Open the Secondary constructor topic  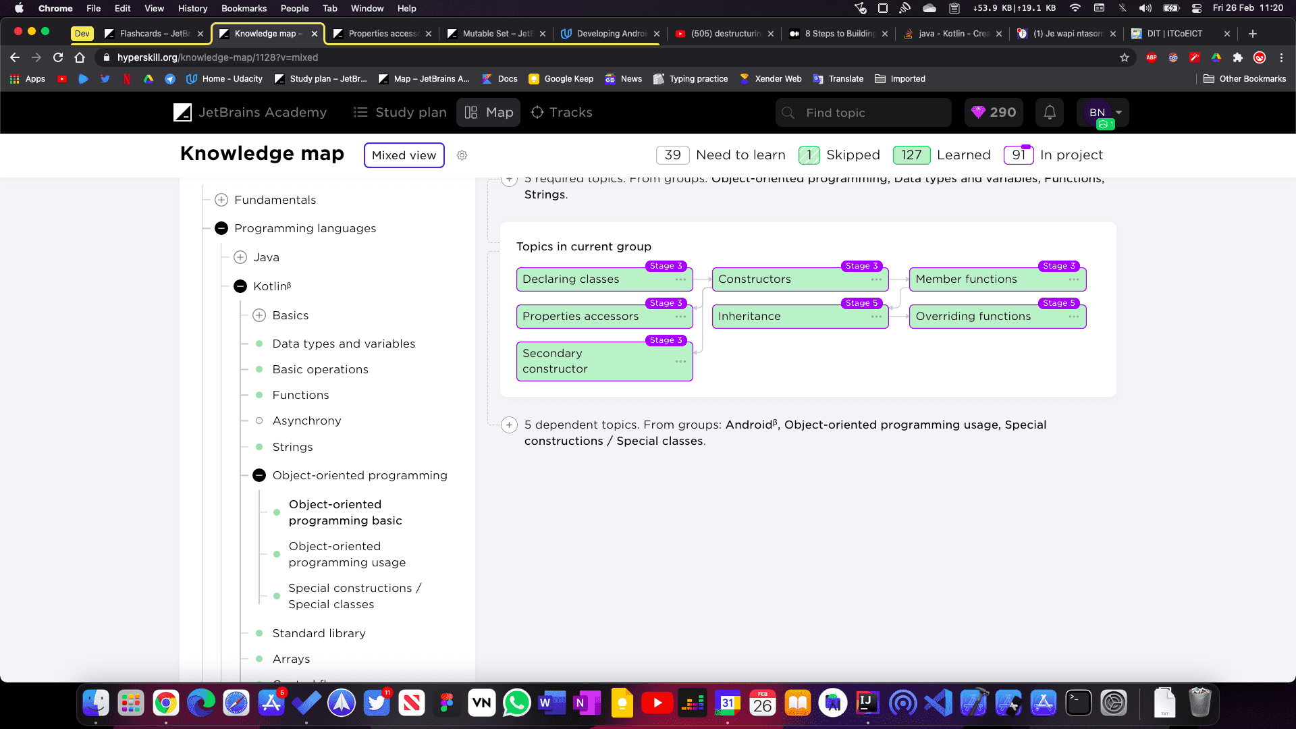[604, 361]
